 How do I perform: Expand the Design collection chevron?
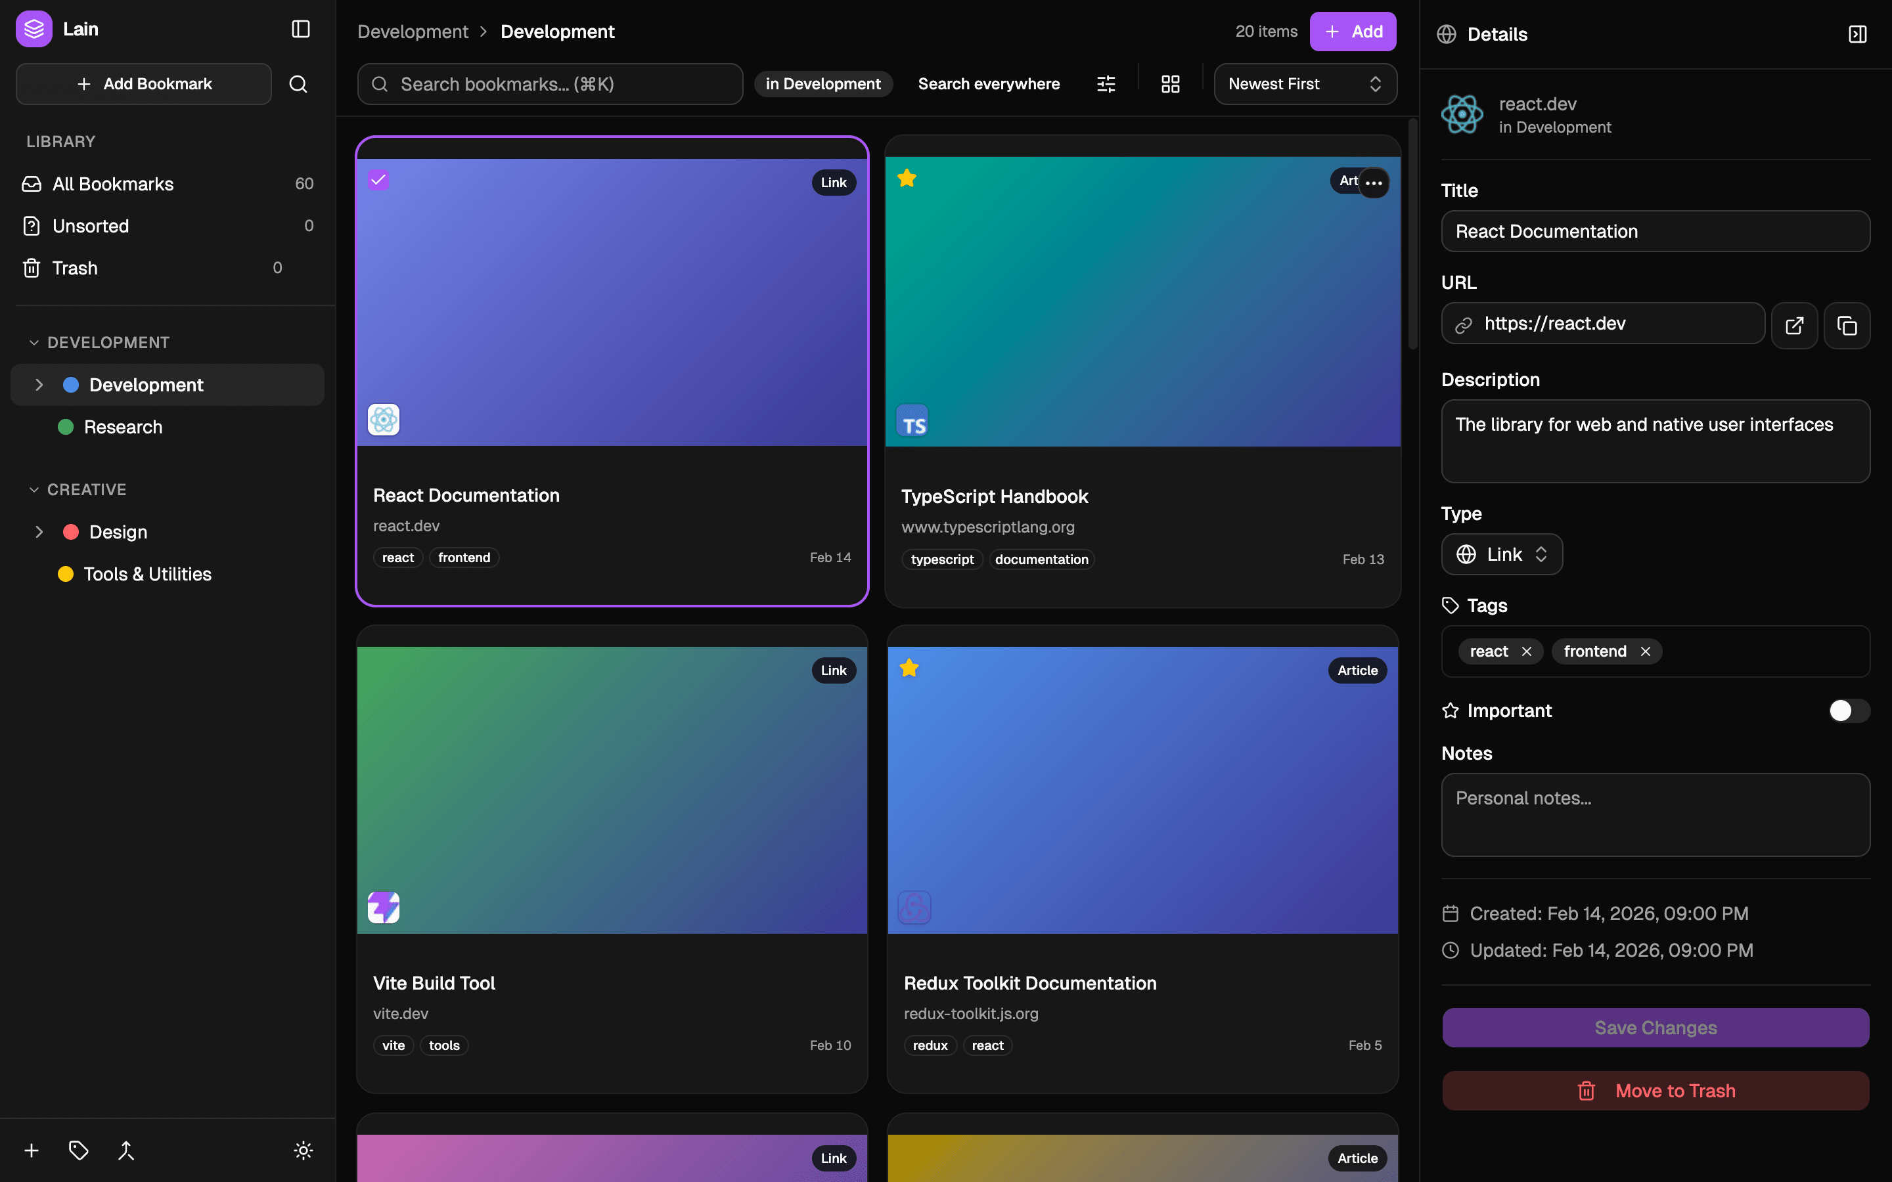point(39,532)
